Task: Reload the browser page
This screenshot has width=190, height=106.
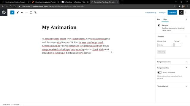Action: (x=11, y=6)
